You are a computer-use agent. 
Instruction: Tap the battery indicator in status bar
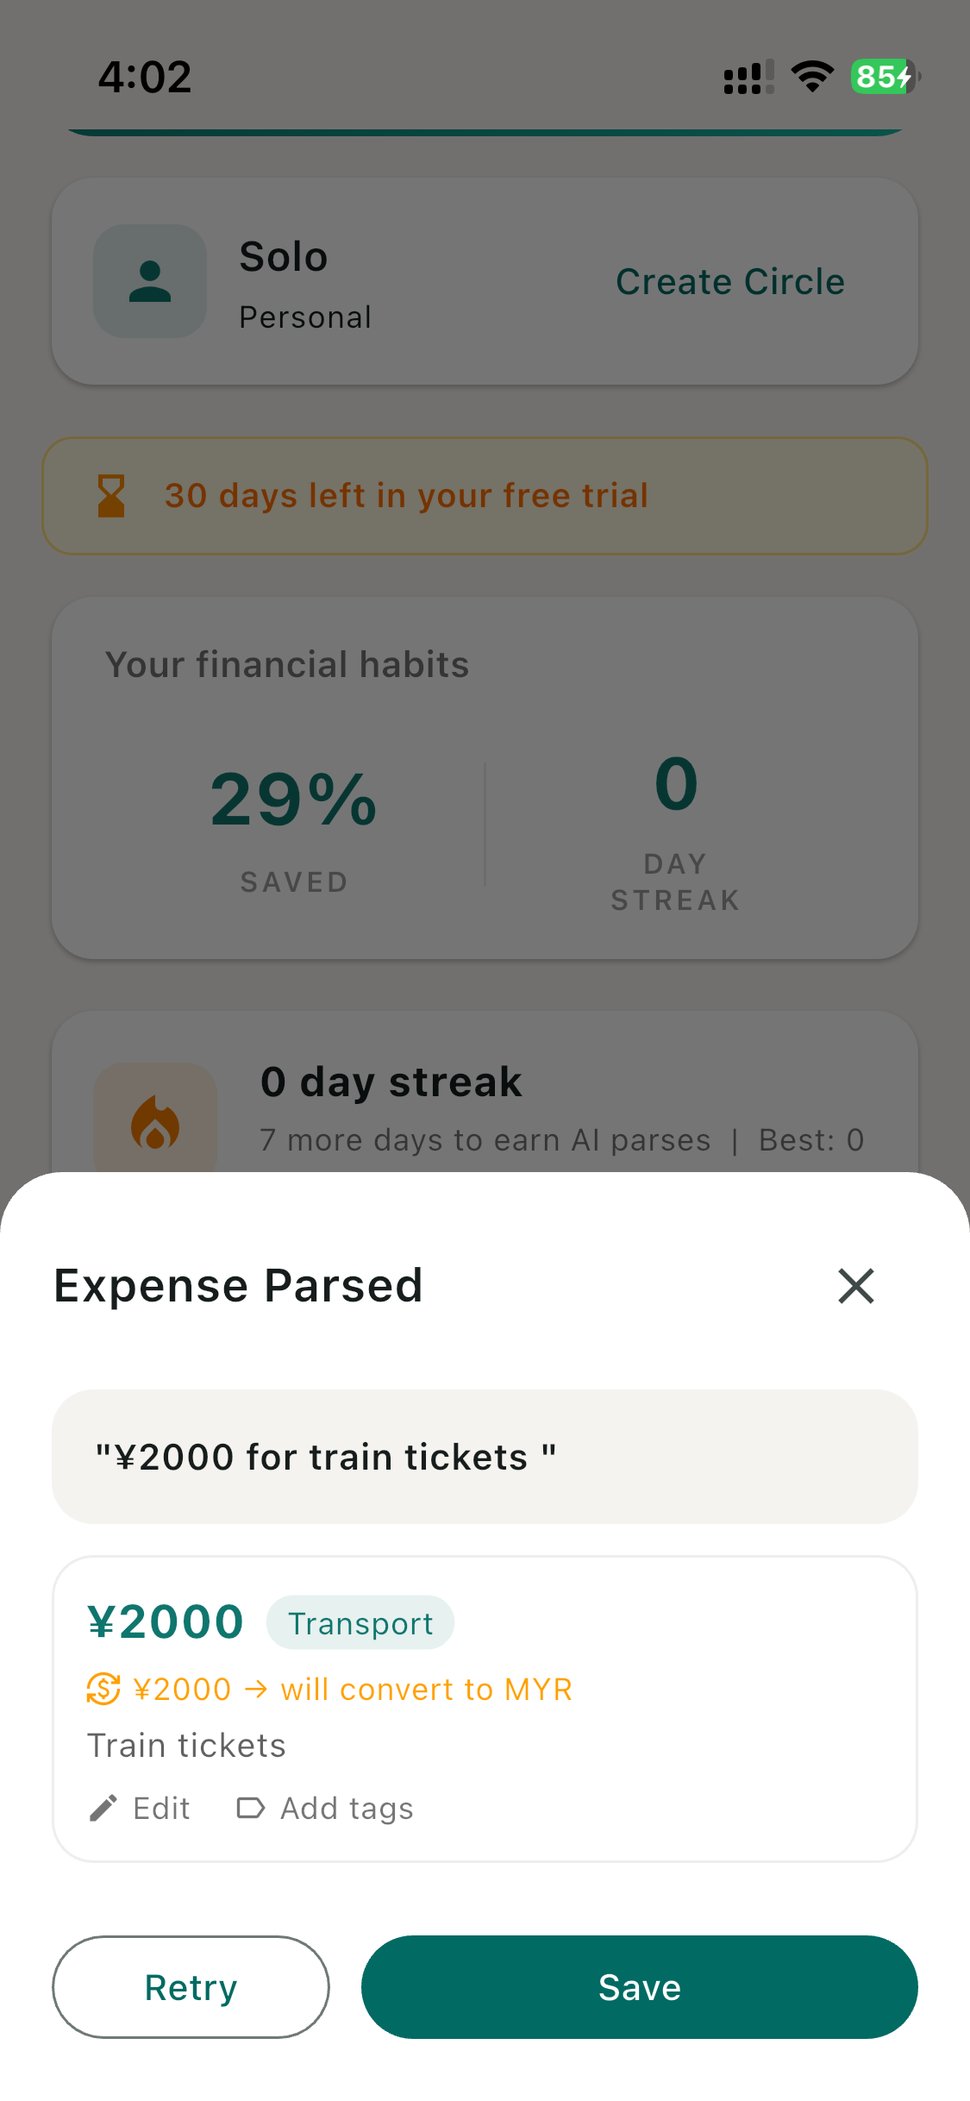pos(885,77)
